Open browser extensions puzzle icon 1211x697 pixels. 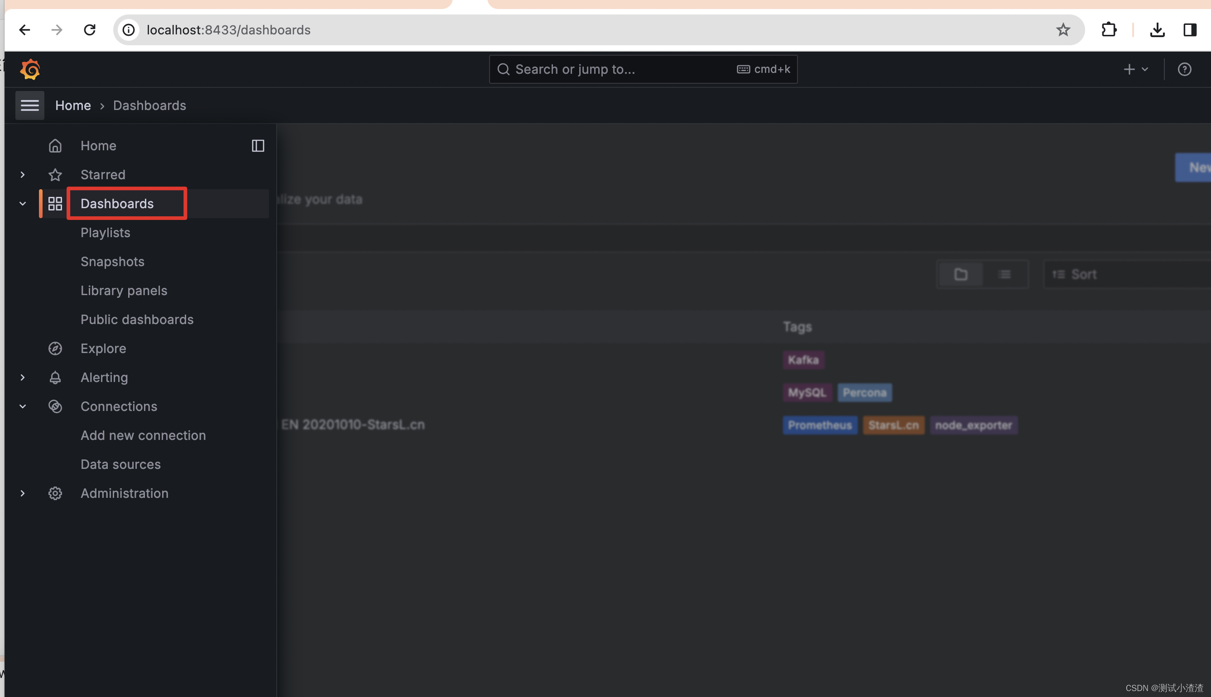click(1109, 30)
